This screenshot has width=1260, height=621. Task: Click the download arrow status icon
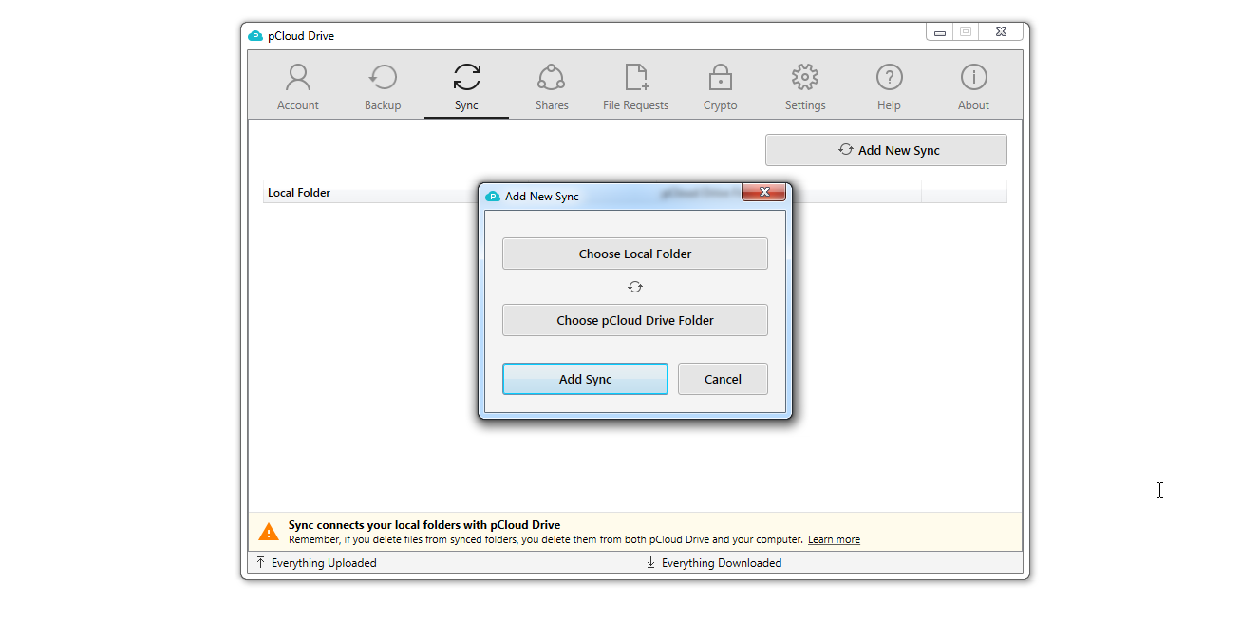tap(650, 563)
